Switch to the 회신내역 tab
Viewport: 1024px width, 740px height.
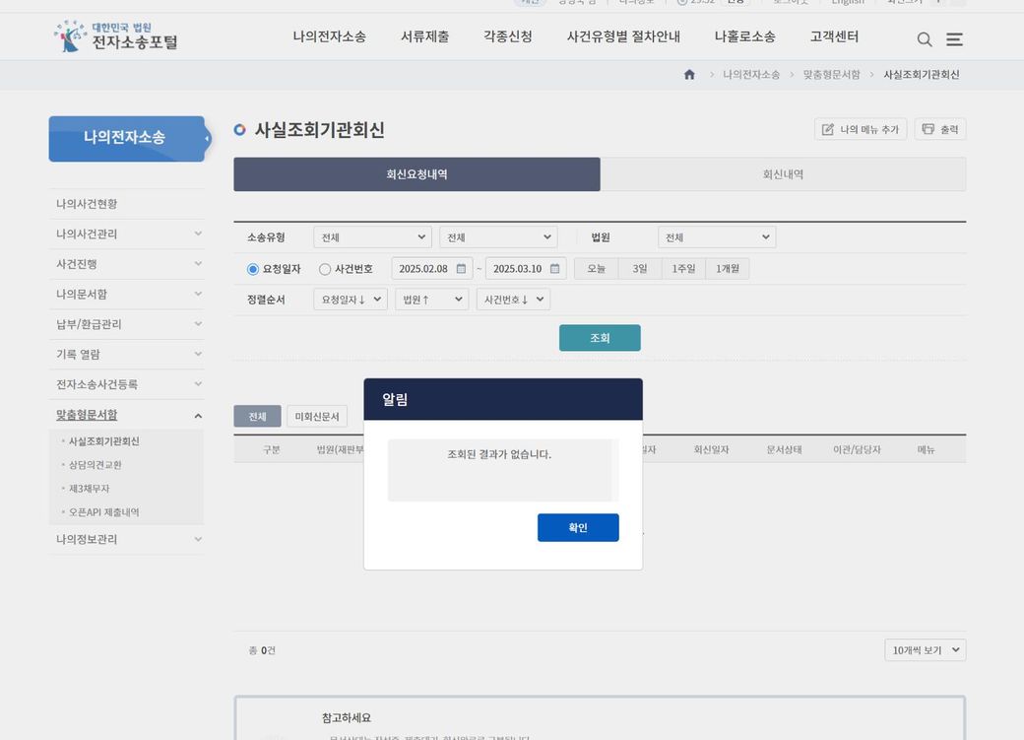click(783, 174)
